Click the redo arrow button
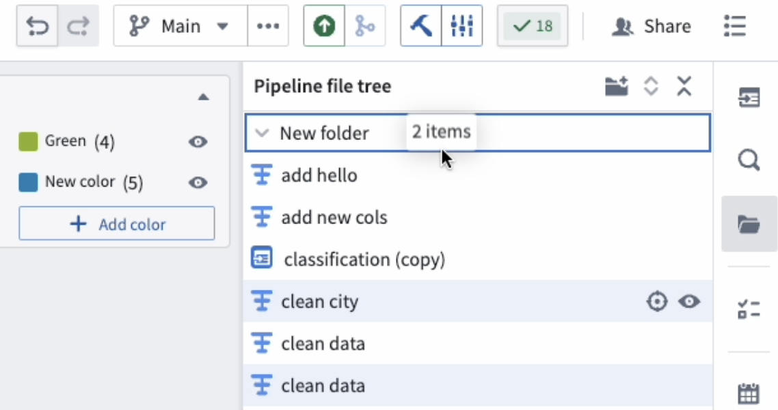Image resolution: width=778 pixels, height=410 pixels. [78, 26]
